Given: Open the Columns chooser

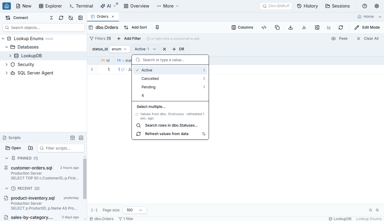Looking at the screenshot, I should (x=242, y=27).
